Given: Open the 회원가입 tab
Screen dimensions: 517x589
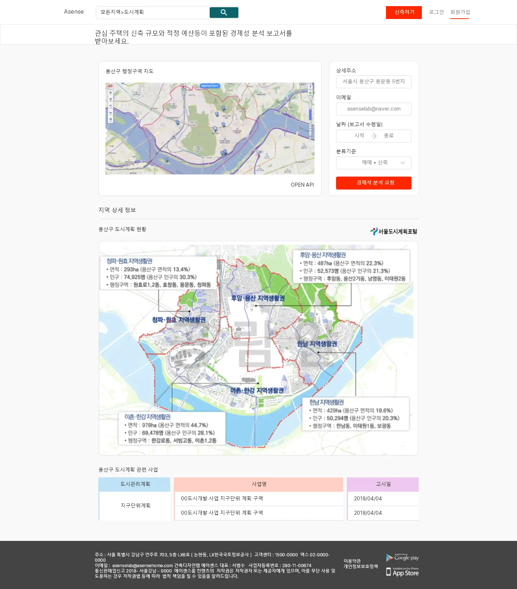Looking at the screenshot, I should pyautogui.click(x=460, y=12).
